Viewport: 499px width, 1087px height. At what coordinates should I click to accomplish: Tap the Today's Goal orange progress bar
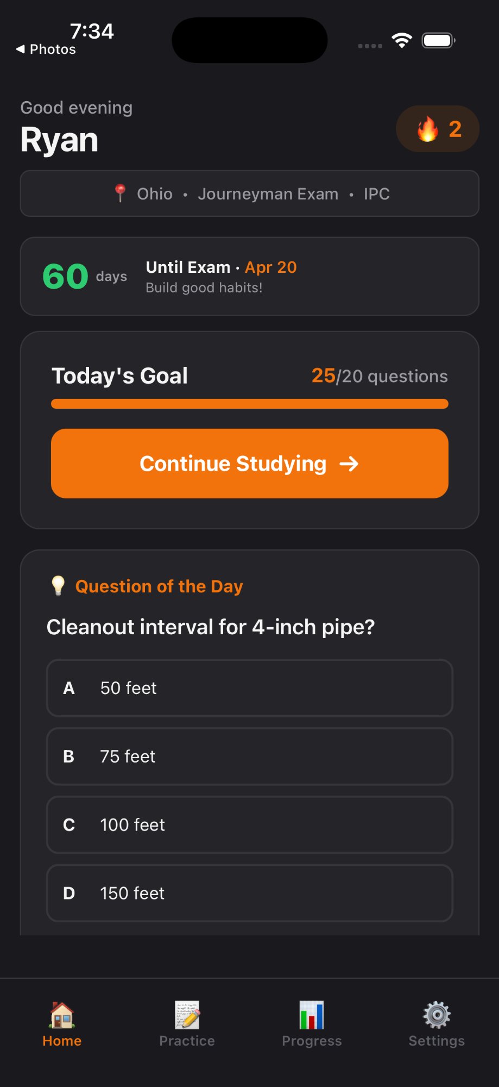pyautogui.click(x=249, y=404)
